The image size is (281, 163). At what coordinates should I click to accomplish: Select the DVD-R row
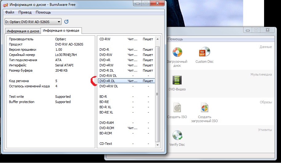126,50
